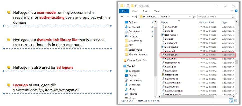The height and width of the screenshot is (106, 242).
Task: Open the Customize Quick Access Toolbar arrow
Action: (x=136, y=6)
